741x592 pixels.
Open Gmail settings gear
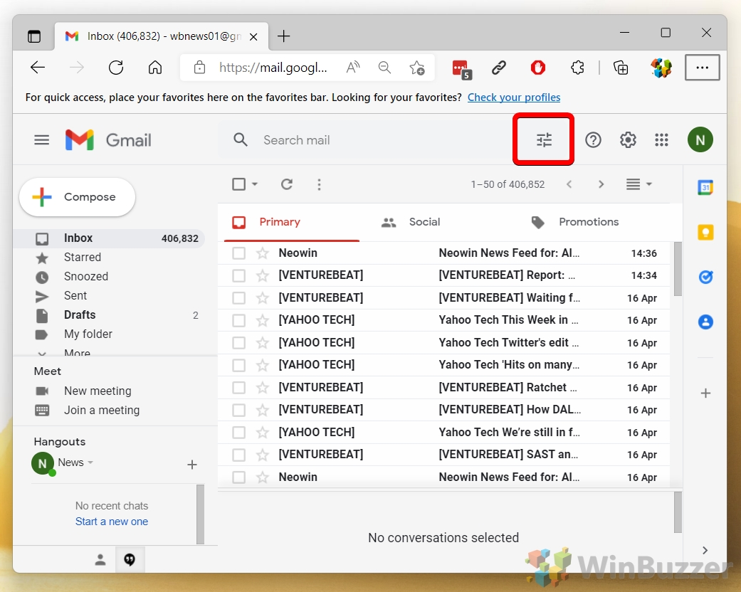(x=627, y=139)
